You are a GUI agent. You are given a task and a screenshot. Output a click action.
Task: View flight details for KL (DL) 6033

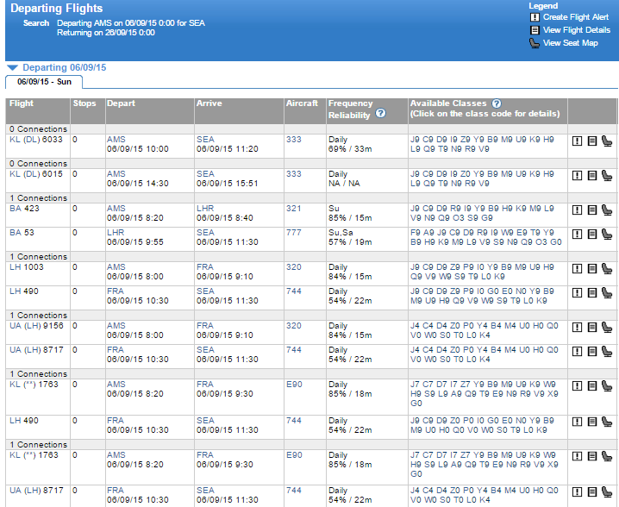coord(591,141)
